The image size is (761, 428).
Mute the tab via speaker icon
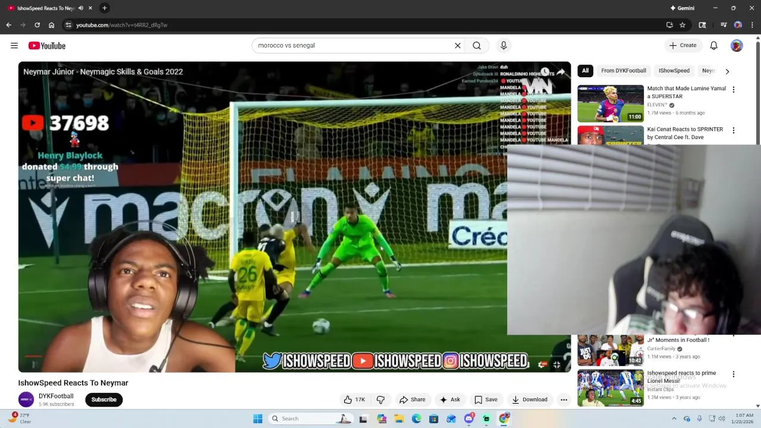tap(81, 8)
